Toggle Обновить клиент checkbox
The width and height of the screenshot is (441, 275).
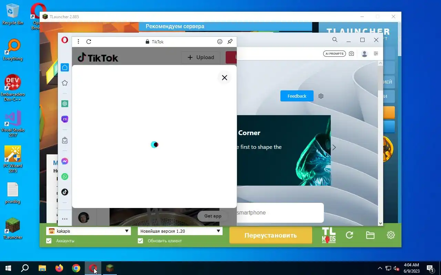(140, 241)
